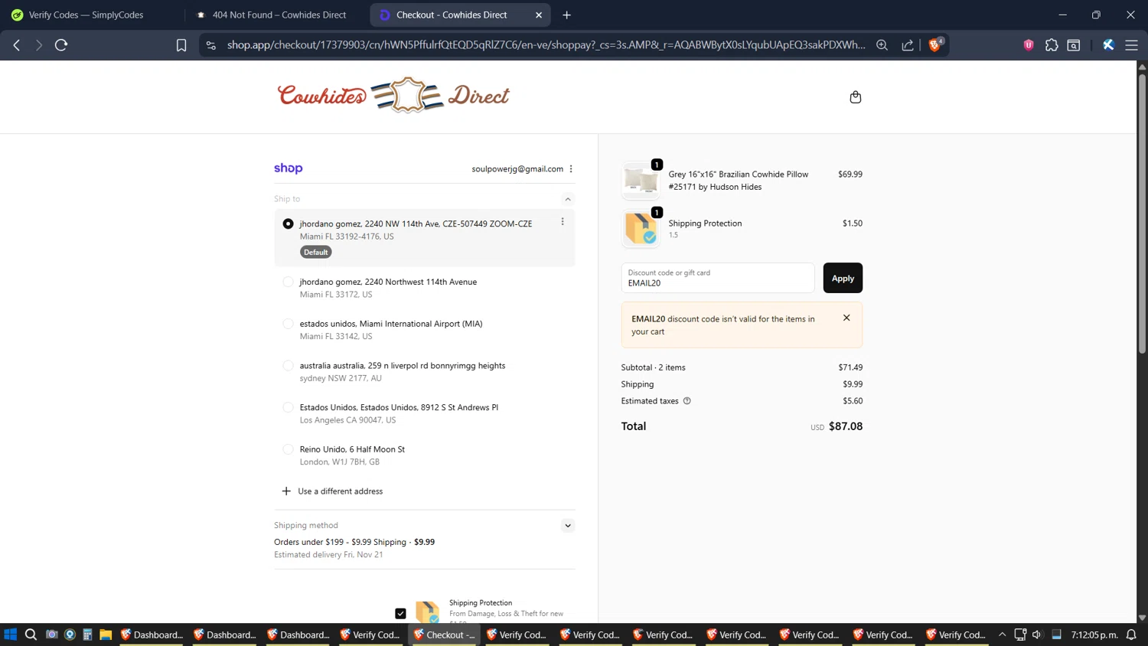Screen dimensions: 1148x646
Task: Click the Grey Cowhide Pillow thumbnail
Action: [x=641, y=181]
